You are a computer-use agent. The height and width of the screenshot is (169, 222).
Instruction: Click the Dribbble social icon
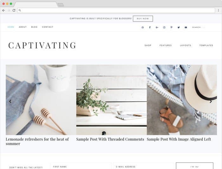click(x=143, y=27)
